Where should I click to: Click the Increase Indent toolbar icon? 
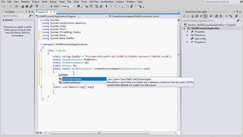click(x=91, y=6)
